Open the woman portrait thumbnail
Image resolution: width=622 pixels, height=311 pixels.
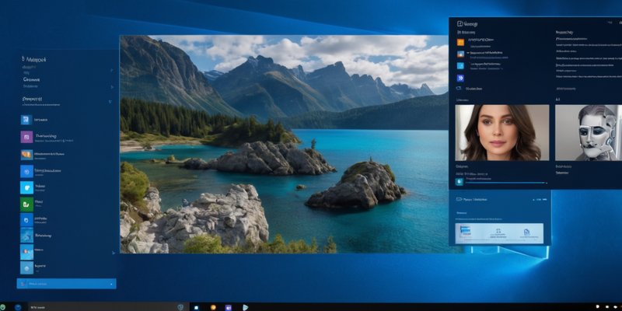tap(502, 132)
